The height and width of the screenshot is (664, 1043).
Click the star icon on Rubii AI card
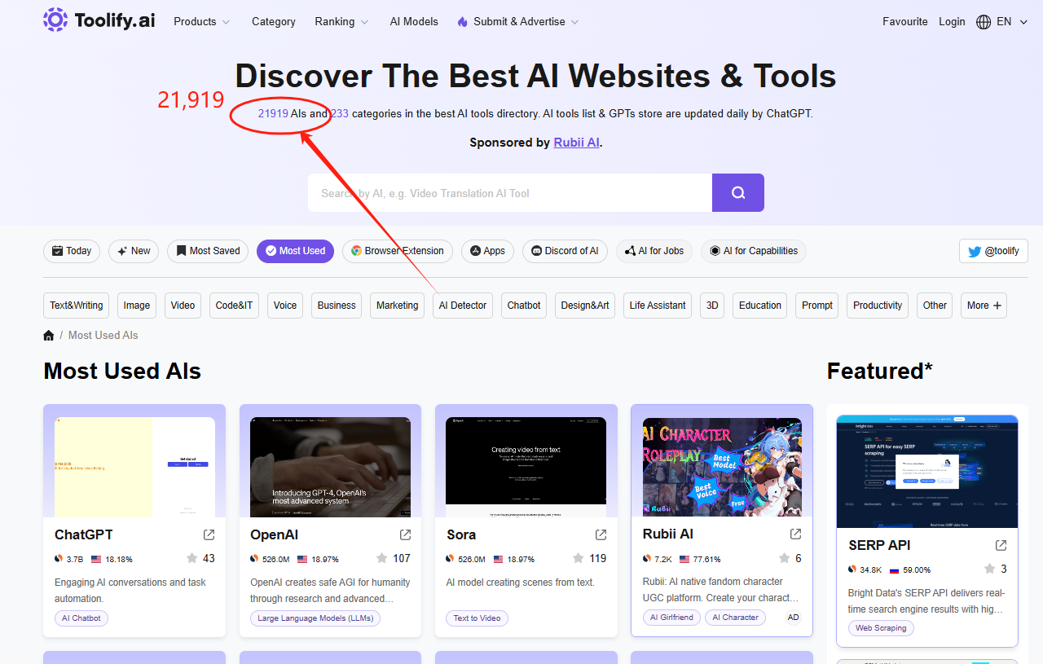(785, 558)
